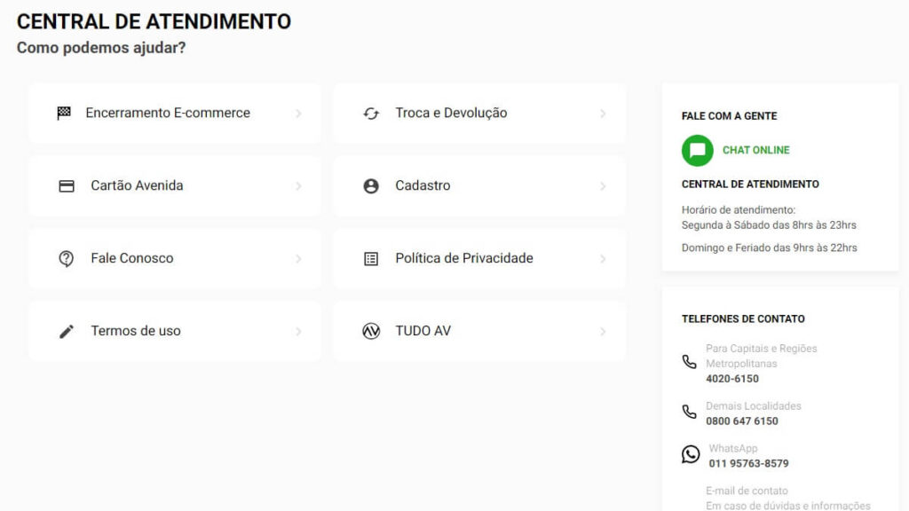Click the WhatsApp number 011 95763-8579
909x511 pixels.
click(748, 463)
